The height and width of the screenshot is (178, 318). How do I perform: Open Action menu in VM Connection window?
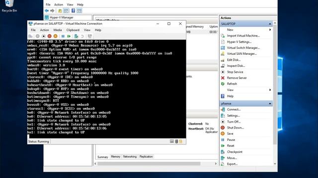coord(44,30)
